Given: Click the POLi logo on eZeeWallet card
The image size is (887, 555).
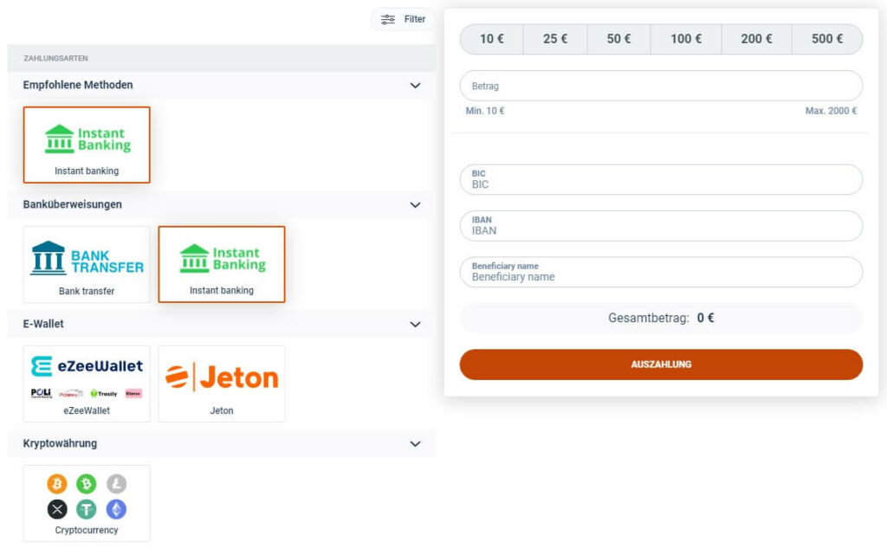Looking at the screenshot, I should (x=41, y=393).
